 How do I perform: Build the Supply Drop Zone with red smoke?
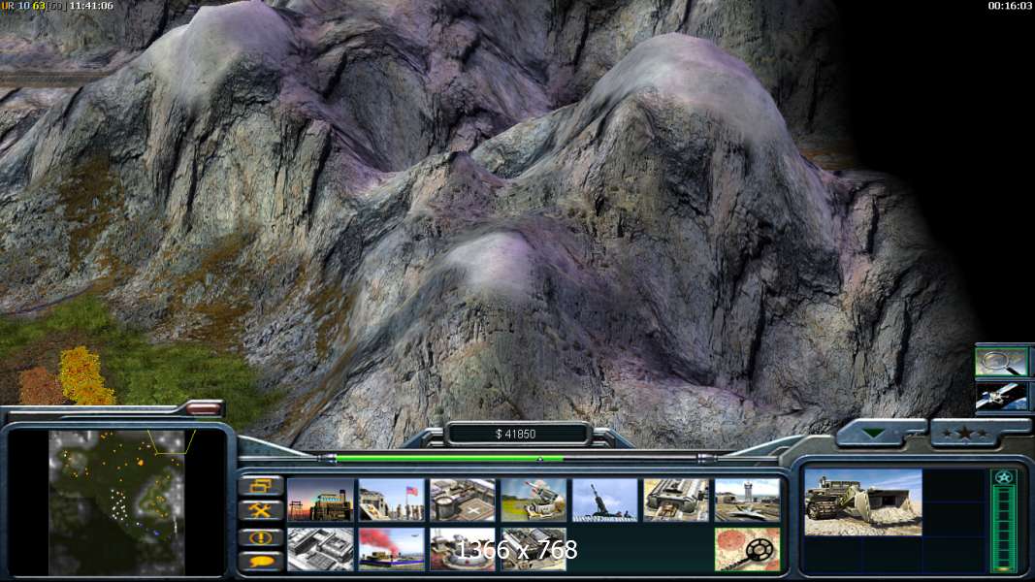pyautogui.click(x=392, y=549)
